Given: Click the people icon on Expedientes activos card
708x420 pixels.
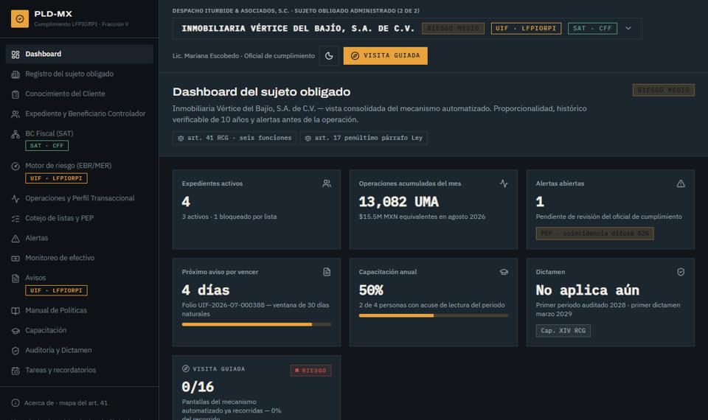Looking at the screenshot, I should 327,183.
